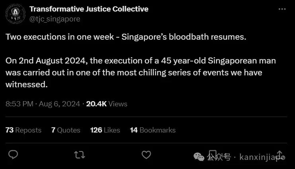Open the reply comment bubble icon
Image resolution: width=295 pixels, height=169 pixels.
pyautogui.click(x=13, y=155)
